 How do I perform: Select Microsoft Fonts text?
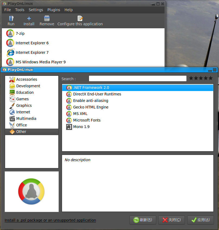coord(87,120)
